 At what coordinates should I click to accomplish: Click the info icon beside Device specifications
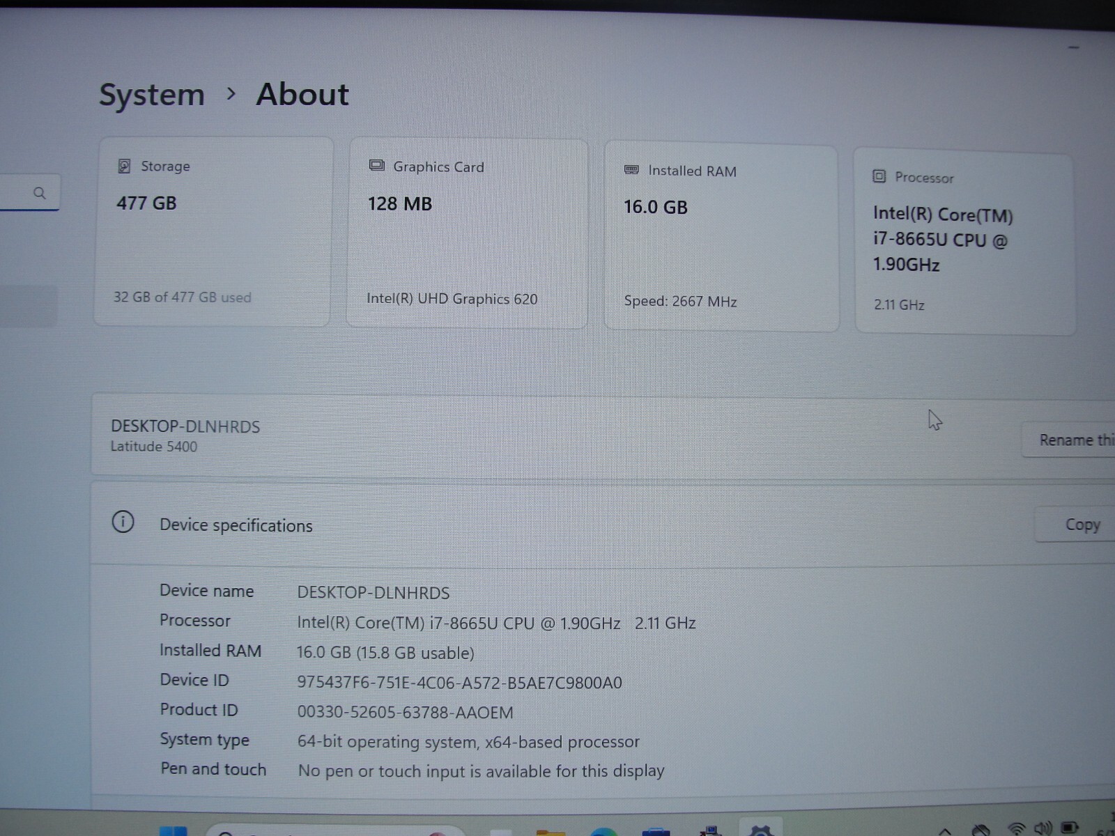123,522
